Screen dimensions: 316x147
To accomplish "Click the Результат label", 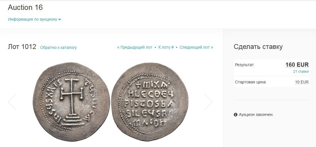I will 244,65.
